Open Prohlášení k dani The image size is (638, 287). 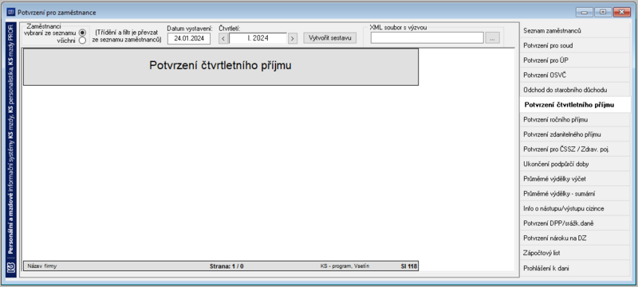click(574, 268)
